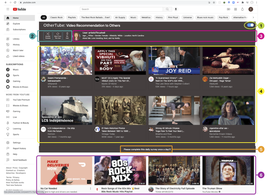Play the LCS Independence video thumbnail
The width and height of the screenshot is (271, 195).
(66, 110)
